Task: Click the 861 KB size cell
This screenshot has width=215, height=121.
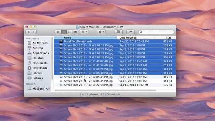Action: pyautogui.click(x=168, y=41)
